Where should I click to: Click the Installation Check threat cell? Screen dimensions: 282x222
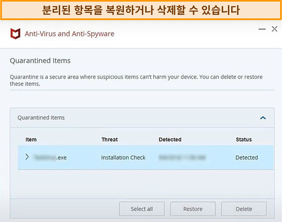pyautogui.click(x=123, y=158)
